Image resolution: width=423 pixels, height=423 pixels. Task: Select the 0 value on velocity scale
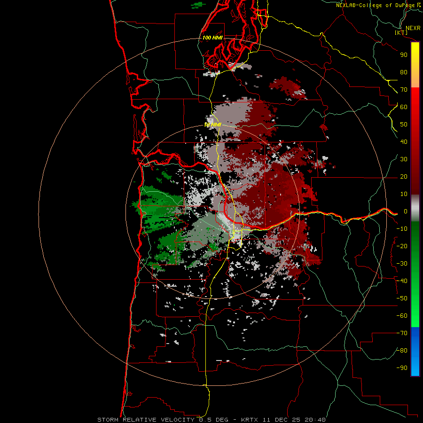[x=406, y=211]
